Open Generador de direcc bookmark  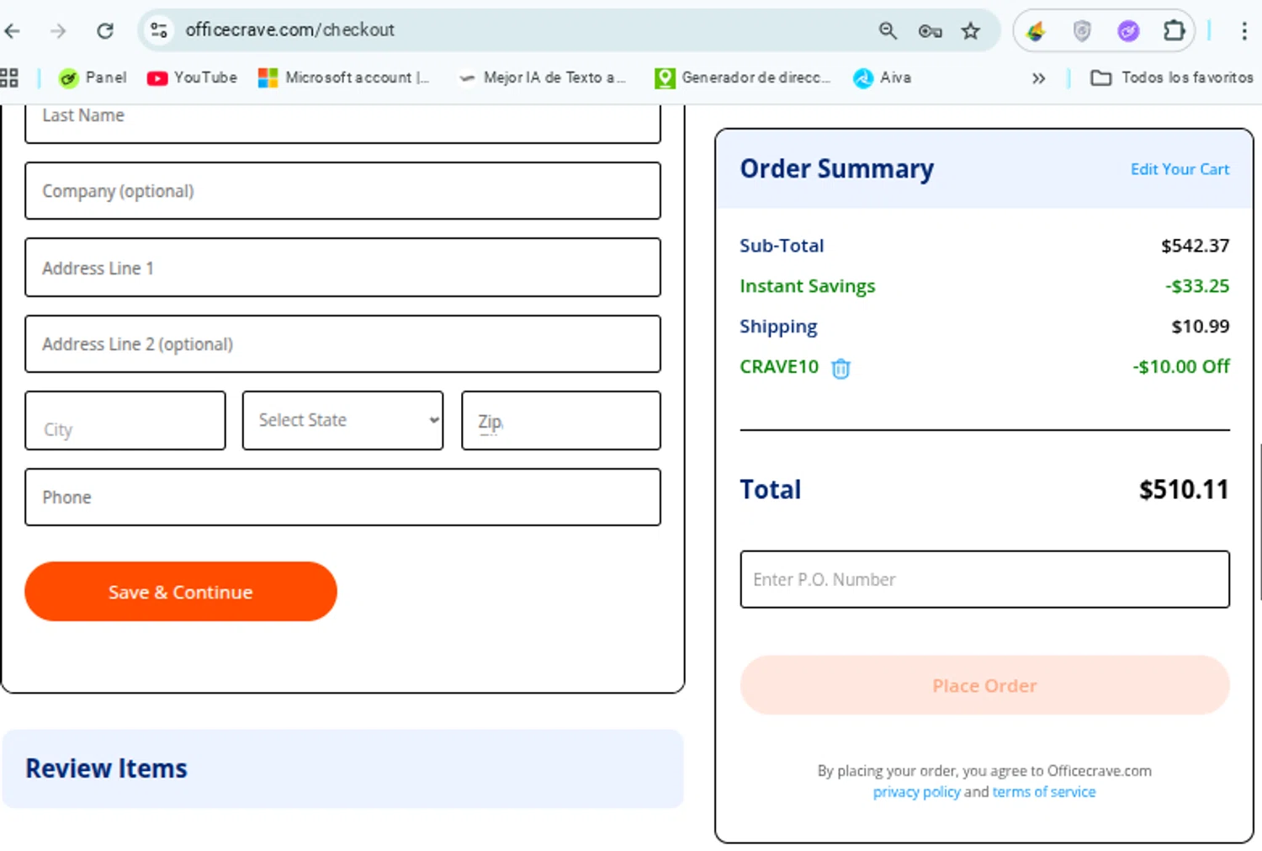click(x=743, y=77)
